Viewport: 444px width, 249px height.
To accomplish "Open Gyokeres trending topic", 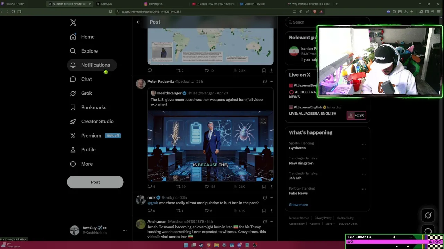I will [297, 148].
